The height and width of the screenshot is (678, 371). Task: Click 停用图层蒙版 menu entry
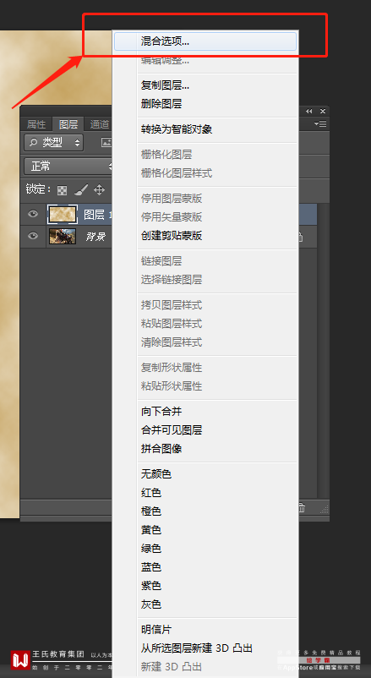pos(172,199)
